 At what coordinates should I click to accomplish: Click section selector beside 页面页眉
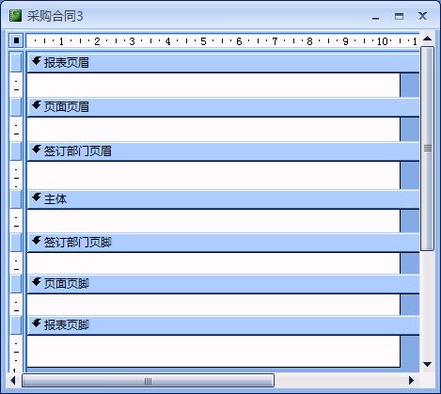16,107
